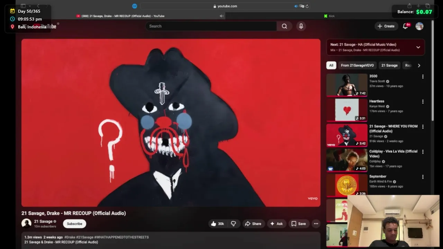
Task: Click 'Coldplay' channel name under Viva La Vida
Action: coord(375,162)
